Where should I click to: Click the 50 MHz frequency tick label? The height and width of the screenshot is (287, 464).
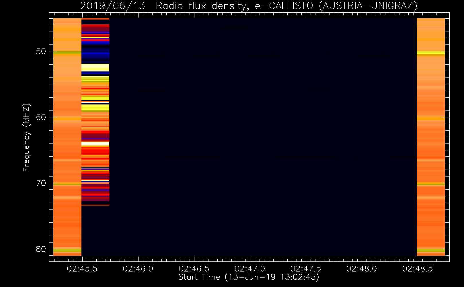[41, 51]
